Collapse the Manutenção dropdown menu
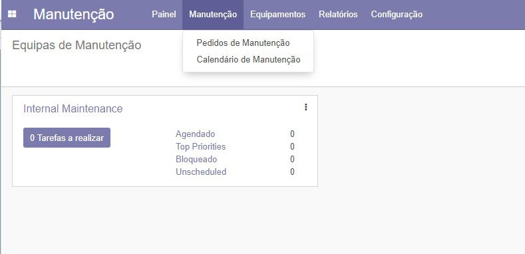 tap(213, 15)
